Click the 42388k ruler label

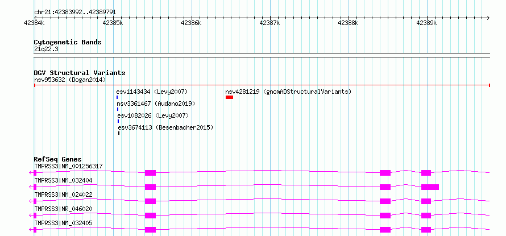pos(348,23)
